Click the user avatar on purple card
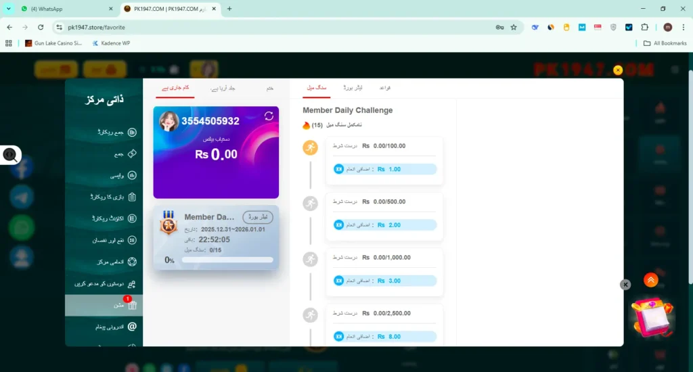The width and height of the screenshot is (693, 372). (x=169, y=121)
